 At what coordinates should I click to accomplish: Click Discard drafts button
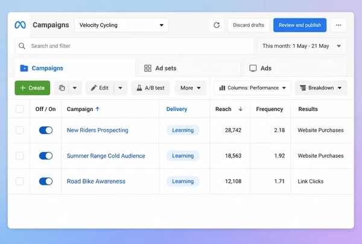pos(249,25)
